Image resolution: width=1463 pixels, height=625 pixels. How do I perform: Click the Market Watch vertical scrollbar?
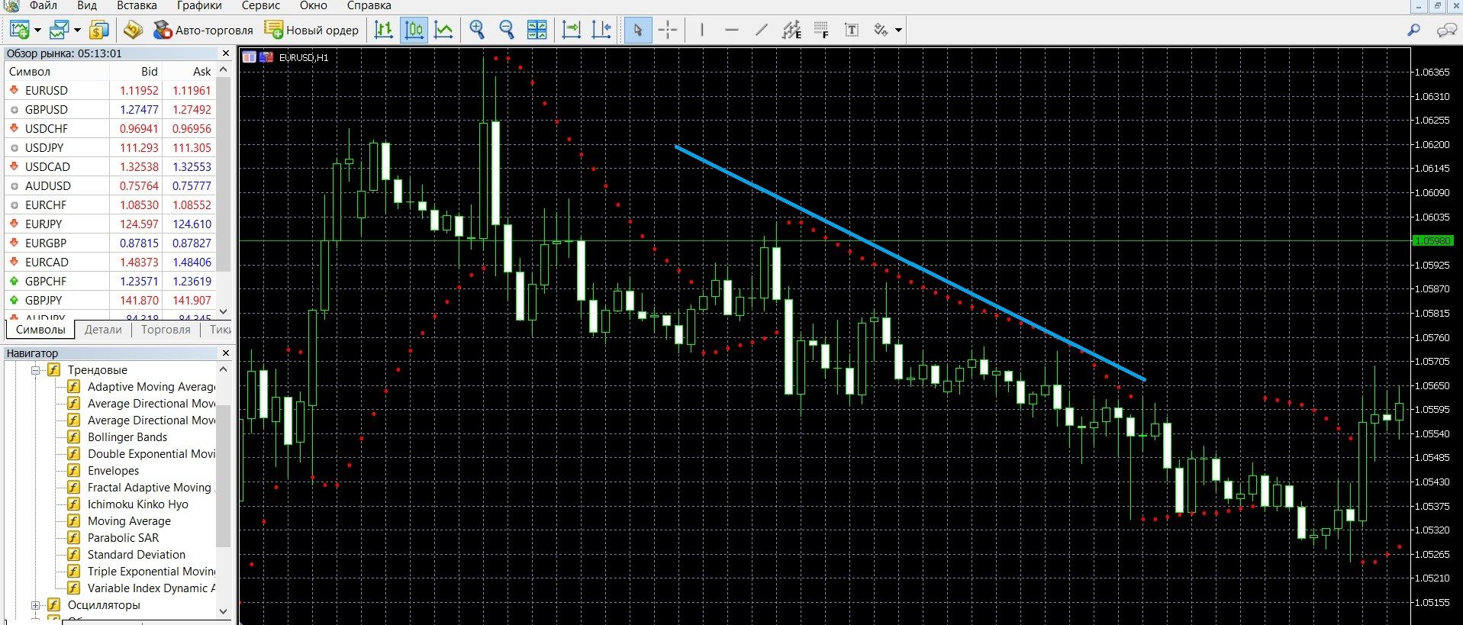[224, 174]
